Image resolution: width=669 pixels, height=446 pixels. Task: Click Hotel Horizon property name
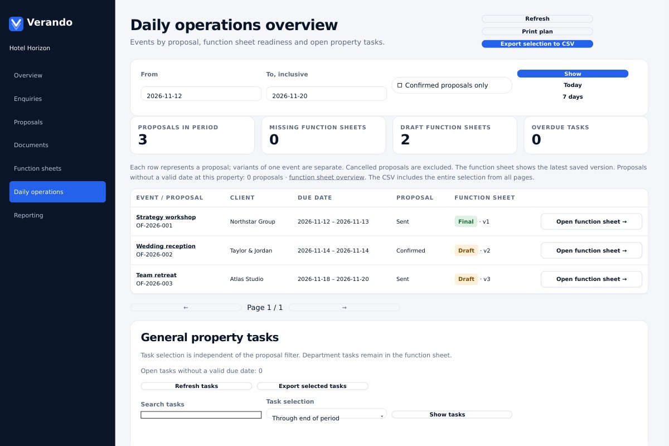tap(30, 48)
